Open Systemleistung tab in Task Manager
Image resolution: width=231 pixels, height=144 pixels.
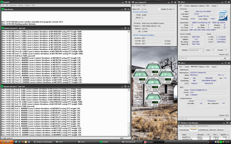[x=203, y=130]
